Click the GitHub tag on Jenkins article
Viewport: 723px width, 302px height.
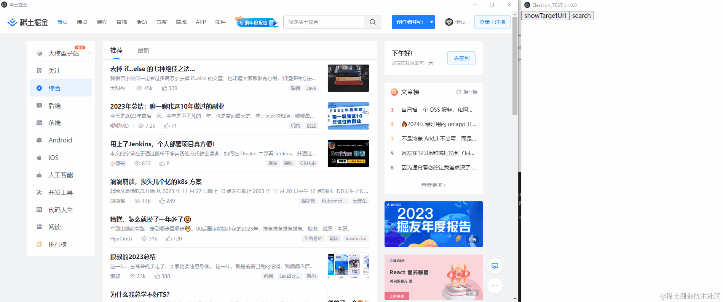point(308,163)
